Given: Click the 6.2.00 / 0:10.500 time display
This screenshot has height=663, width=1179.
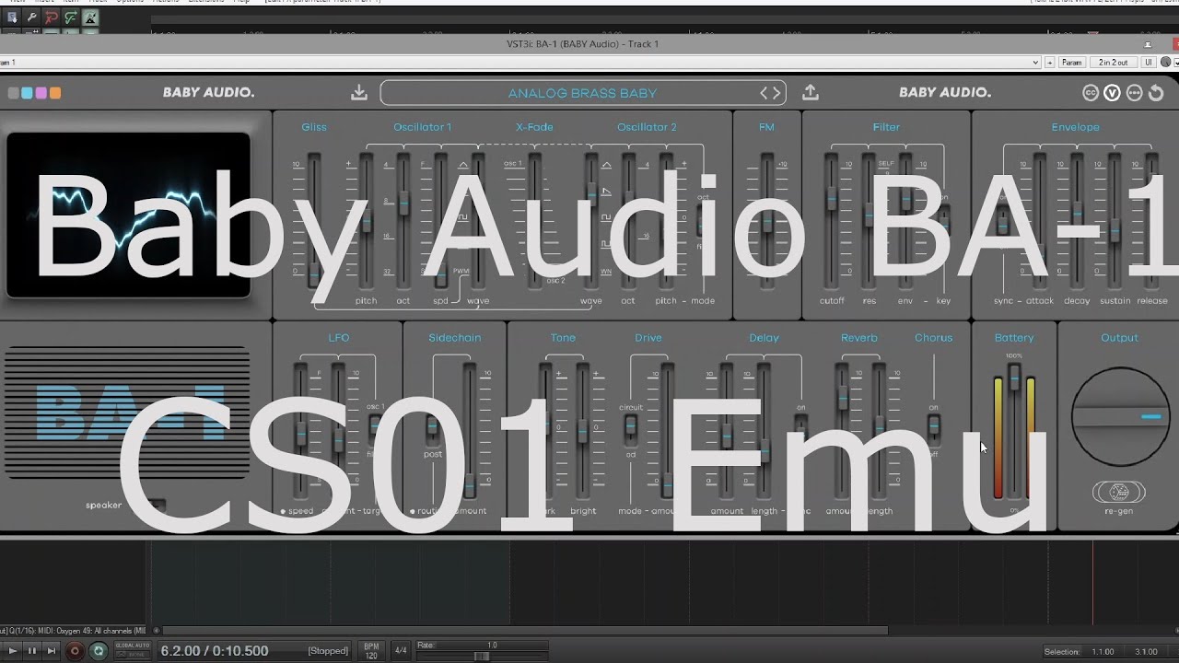Looking at the screenshot, I should (215, 651).
